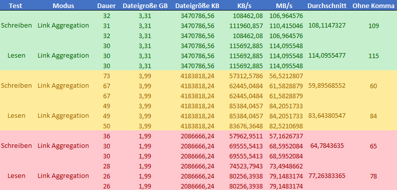The image size is (397, 190).
Task: Select the Dauer cell showing 36
Action: click(x=107, y=136)
